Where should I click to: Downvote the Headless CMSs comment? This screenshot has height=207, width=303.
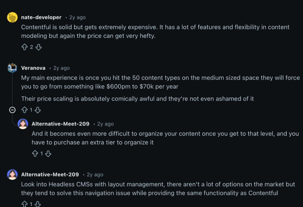pyautogui.click(x=38, y=204)
